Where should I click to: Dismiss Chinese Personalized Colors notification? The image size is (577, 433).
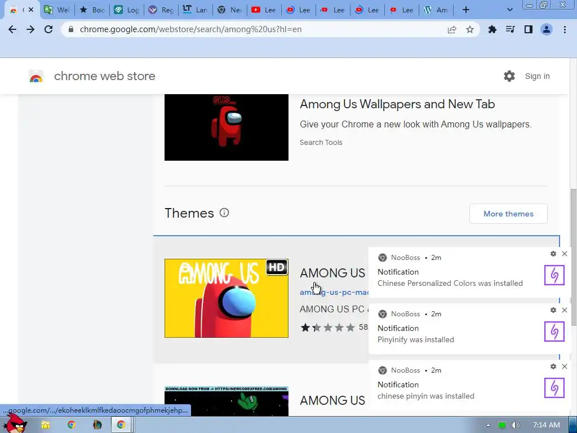pyautogui.click(x=565, y=254)
